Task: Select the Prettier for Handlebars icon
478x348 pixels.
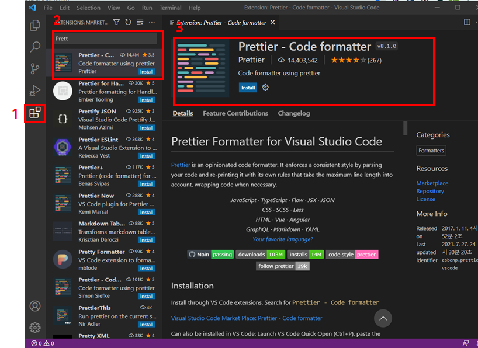Action: click(63, 91)
